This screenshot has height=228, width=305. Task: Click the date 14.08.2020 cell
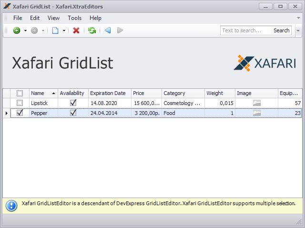pos(110,103)
